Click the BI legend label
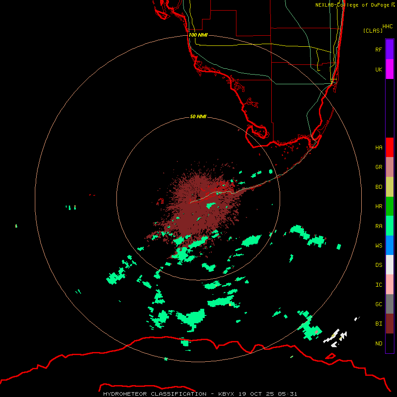Viewport: 397px width, 397px height. (x=378, y=324)
